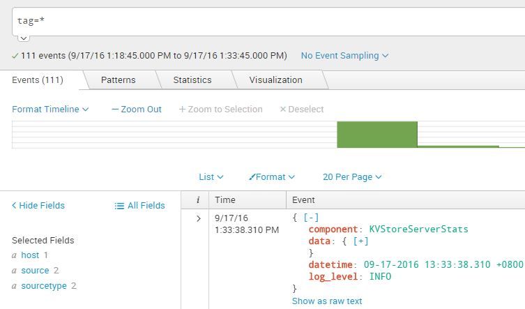Open the List view dropdown
This screenshot has height=309, width=525.
(x=211, y=177)
